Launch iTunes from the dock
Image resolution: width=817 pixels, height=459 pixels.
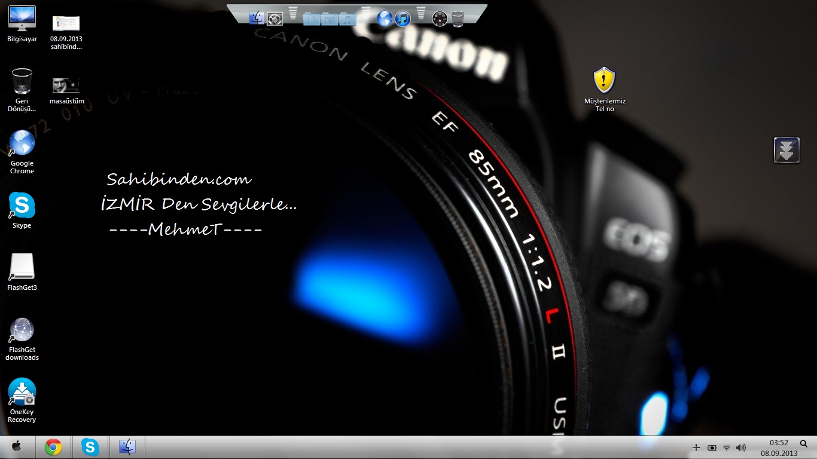point(403,19)
